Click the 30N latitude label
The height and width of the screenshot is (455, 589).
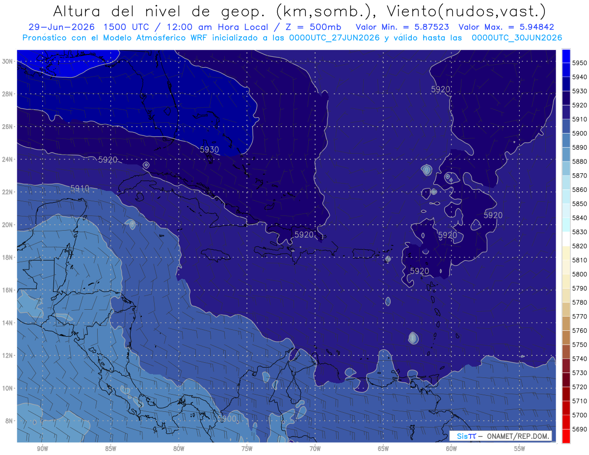tap(8, 61)
